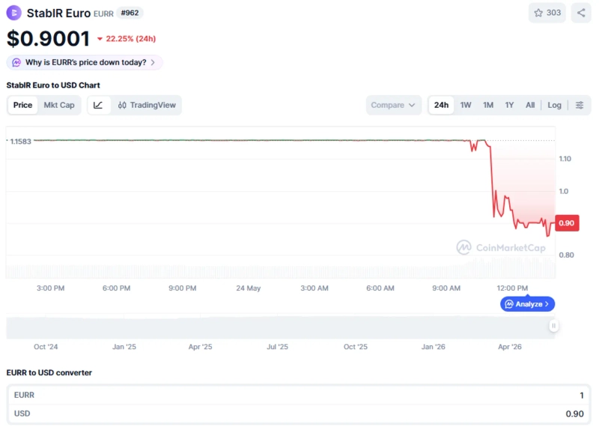Click the EURR amount input field

(299, 395)
